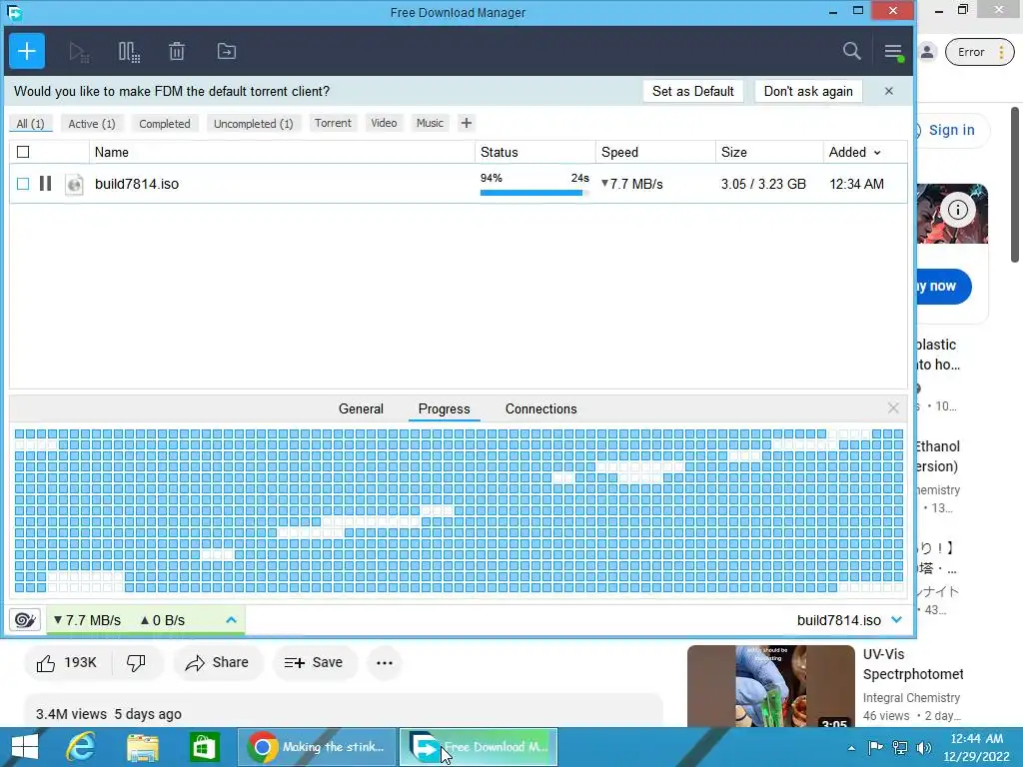Open YouTube more actions three-dot button
1023x767 pixels.
[x=385, y=663]
